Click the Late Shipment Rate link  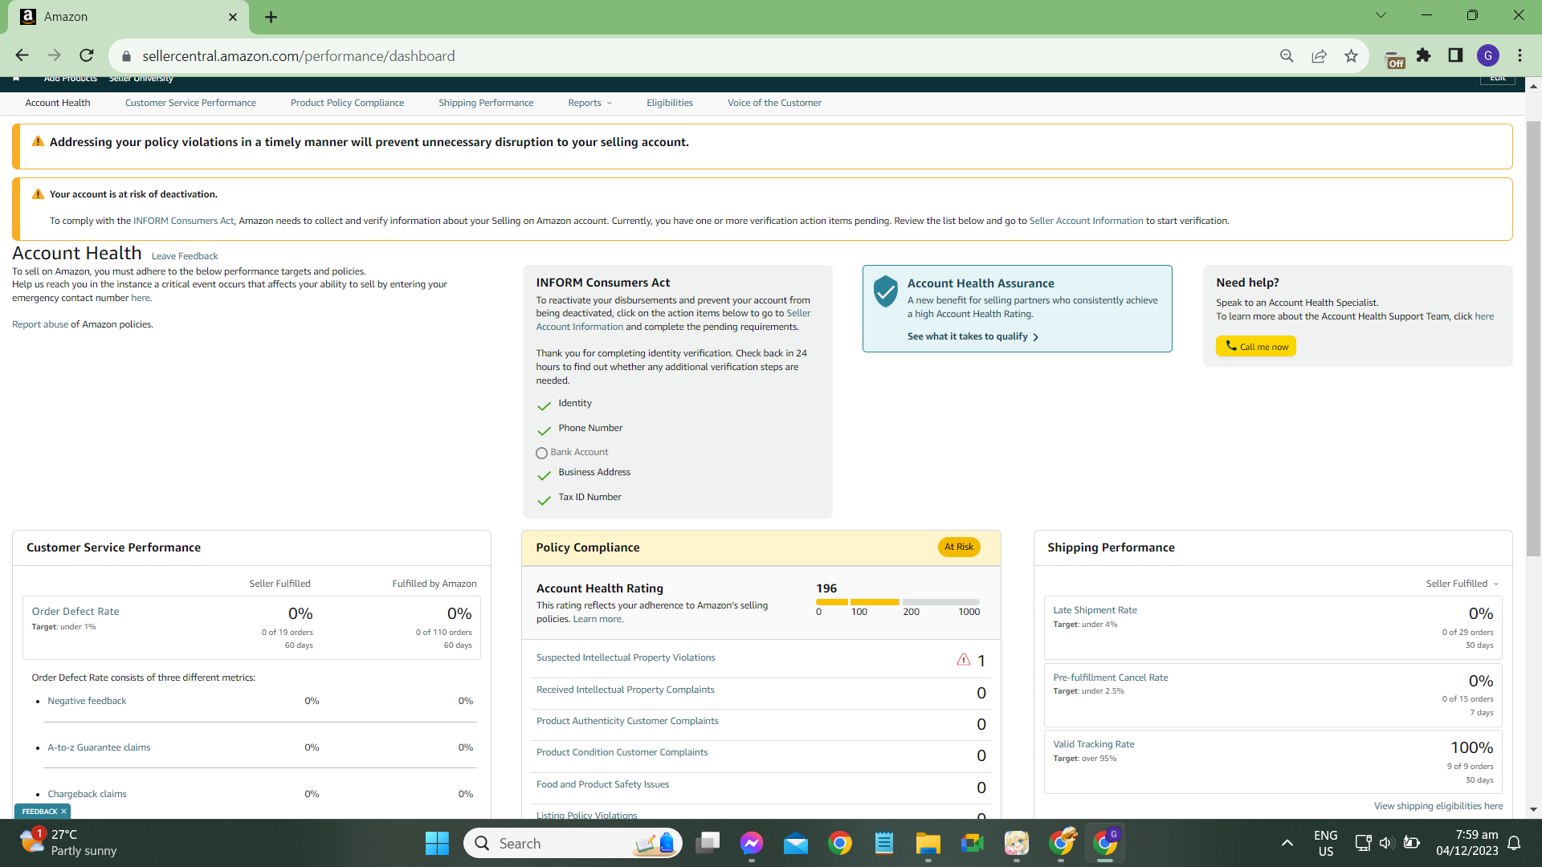(1095, 610)
